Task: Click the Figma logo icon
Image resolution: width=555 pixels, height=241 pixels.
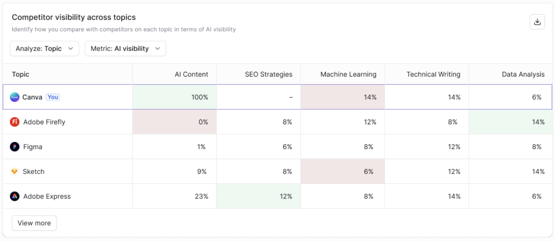Action: (15, 147)
